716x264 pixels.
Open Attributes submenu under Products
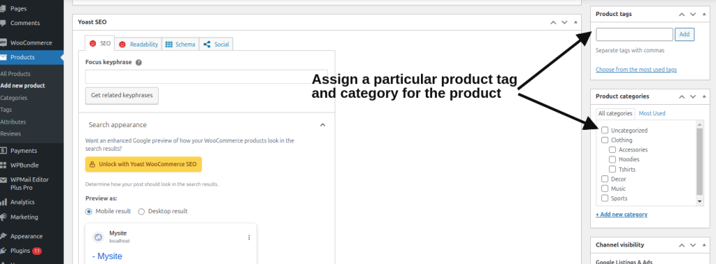(x=13, y=122)
